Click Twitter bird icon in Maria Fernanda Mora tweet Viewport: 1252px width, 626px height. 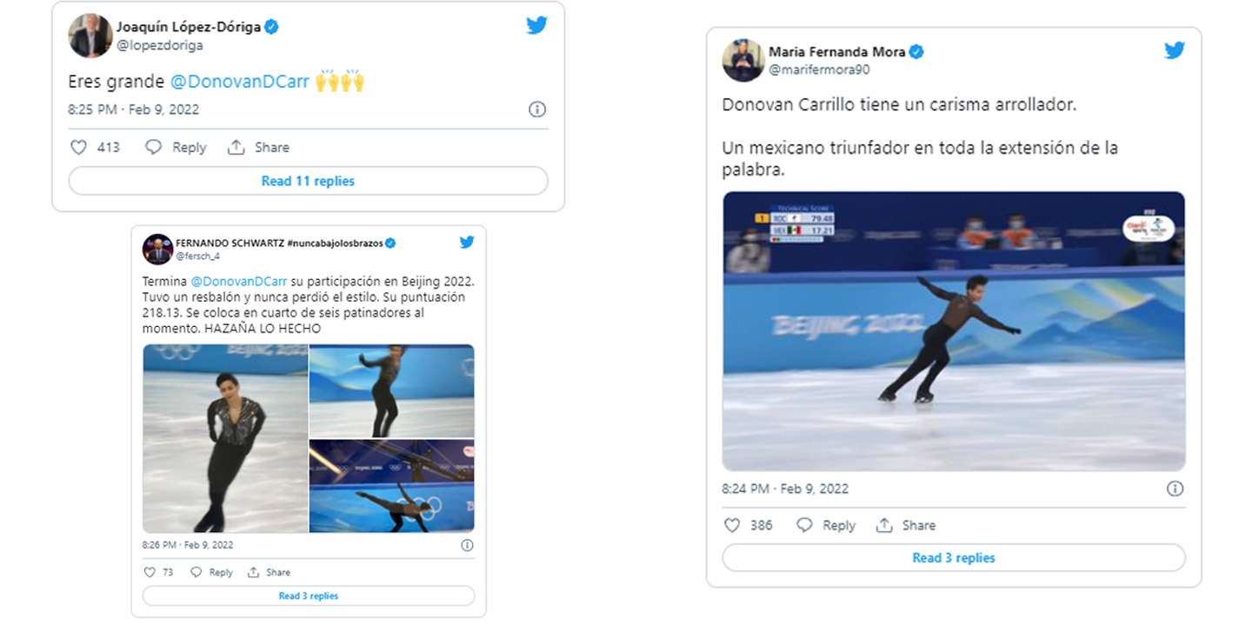click(1175, 50)
